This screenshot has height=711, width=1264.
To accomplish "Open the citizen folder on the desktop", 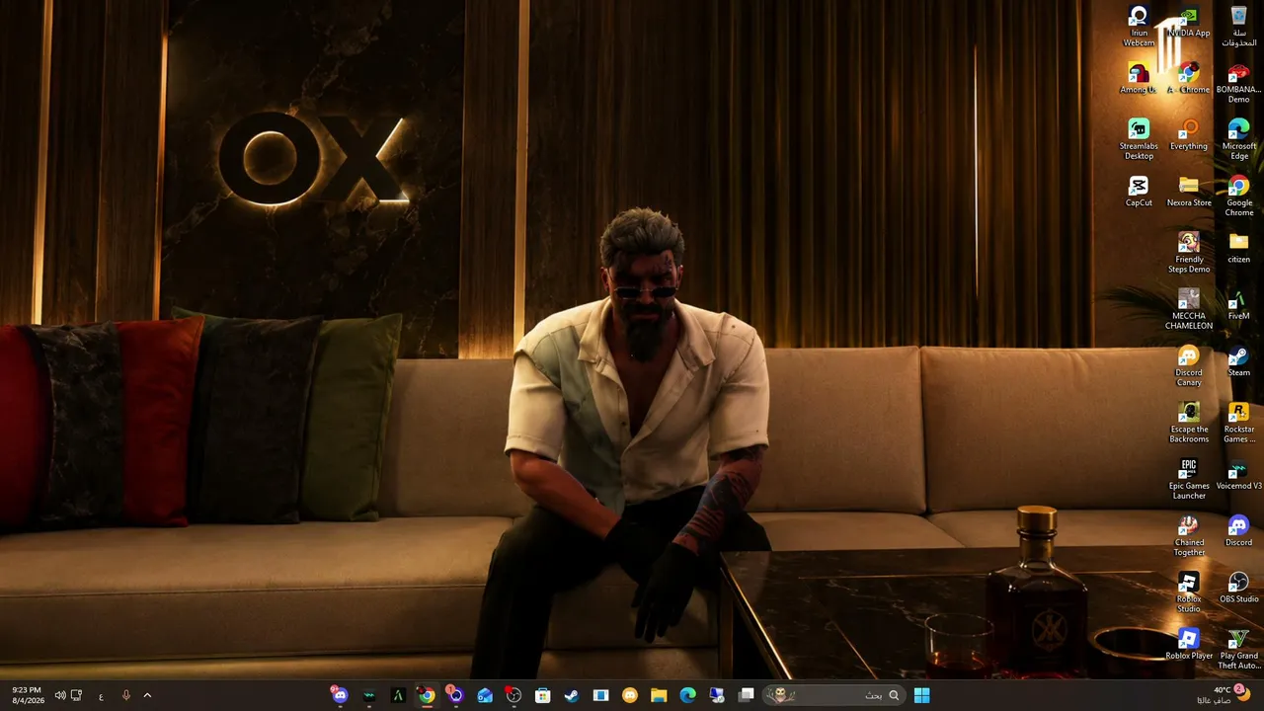I will pyautogui.click(x=1238, y=248).
